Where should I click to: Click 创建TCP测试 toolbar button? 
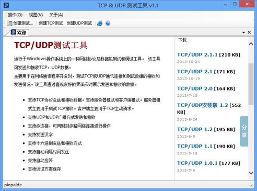[51, 23]
